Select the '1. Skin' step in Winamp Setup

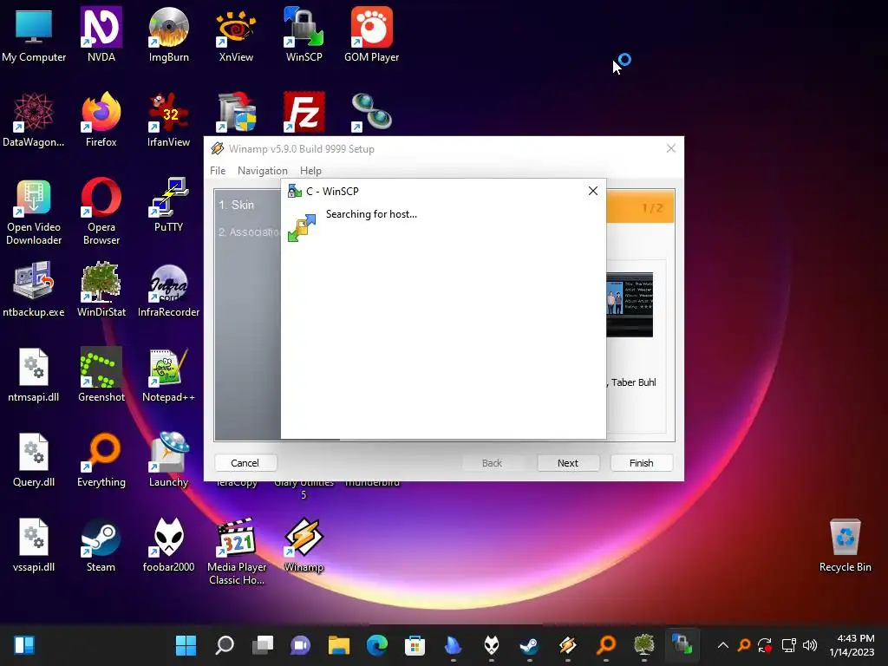[237, 205]
